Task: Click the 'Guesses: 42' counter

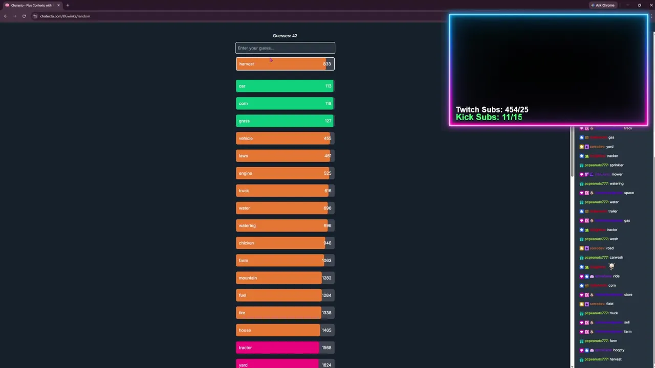Action: tap(285, 36)
